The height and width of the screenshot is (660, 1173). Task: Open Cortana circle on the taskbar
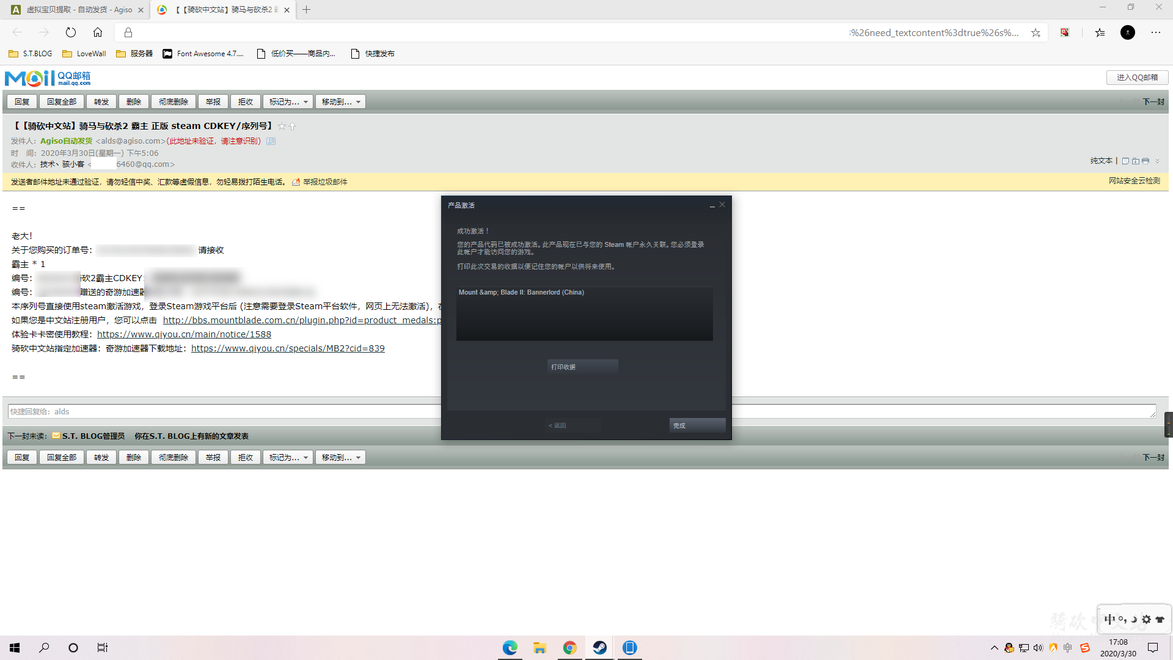pyautogui.click(x=73, y=648)
